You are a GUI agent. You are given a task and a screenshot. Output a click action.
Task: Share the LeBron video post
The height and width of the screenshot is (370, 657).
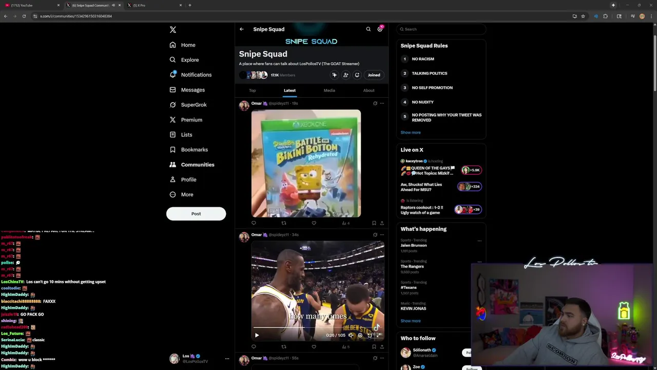(382, 347)
